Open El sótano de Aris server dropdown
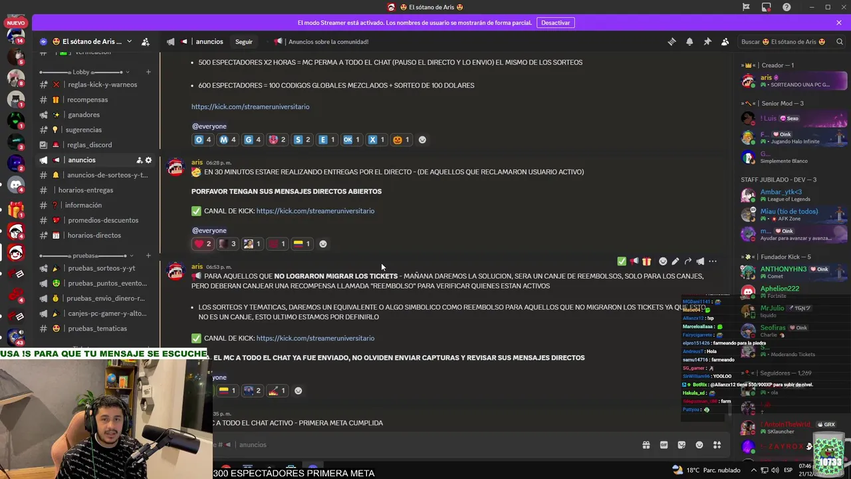 click(92, 41)
